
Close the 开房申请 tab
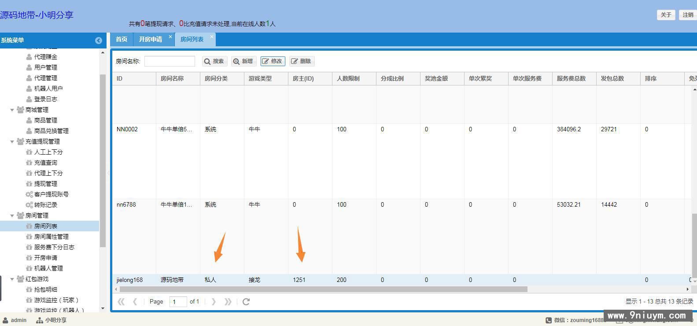click(170, 37)
